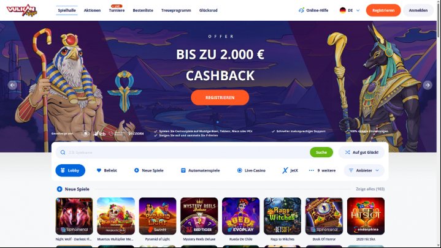Click the Vulkan Vegas logo
Viewport: 441px width, 248px height.
pyautogui.click(x=22, y=10)
